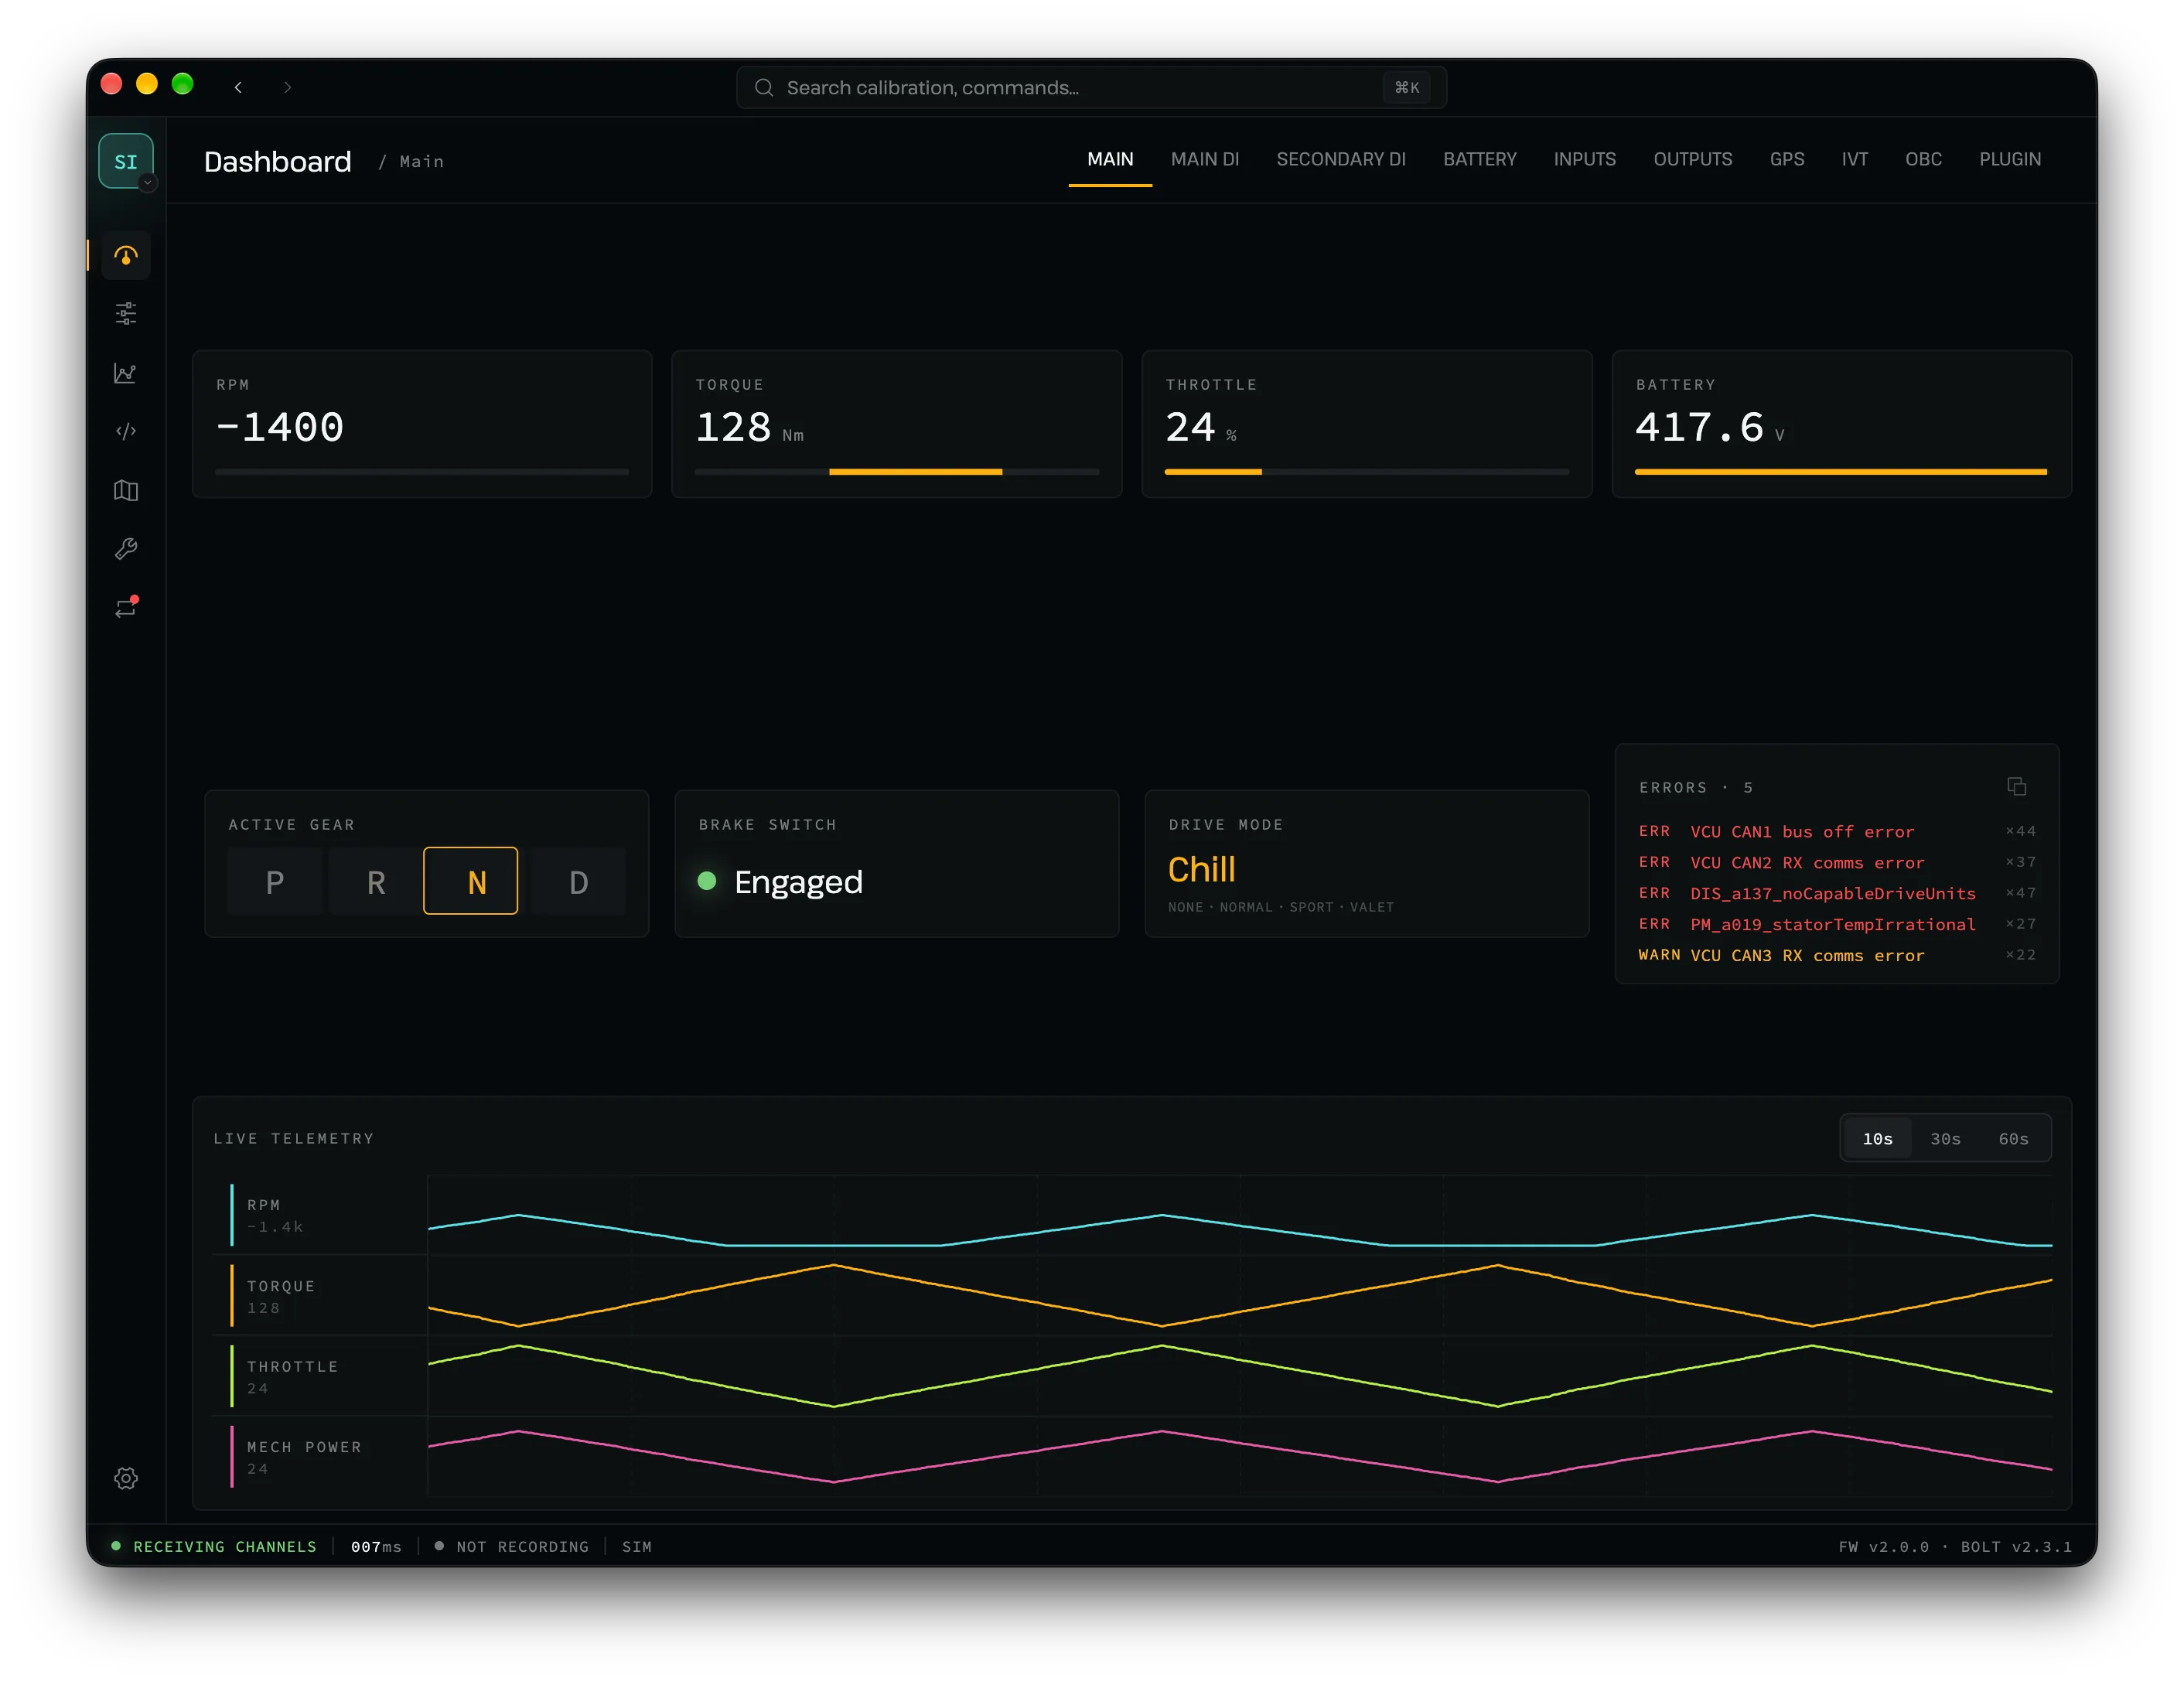Open the wrench tools sidebar icon
Image resolution: width=2184 pixels, height=1681 pixels.
click(126, 548)
